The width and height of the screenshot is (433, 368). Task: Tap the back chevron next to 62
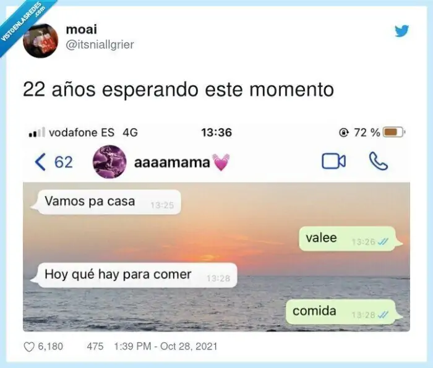(40, 162)
